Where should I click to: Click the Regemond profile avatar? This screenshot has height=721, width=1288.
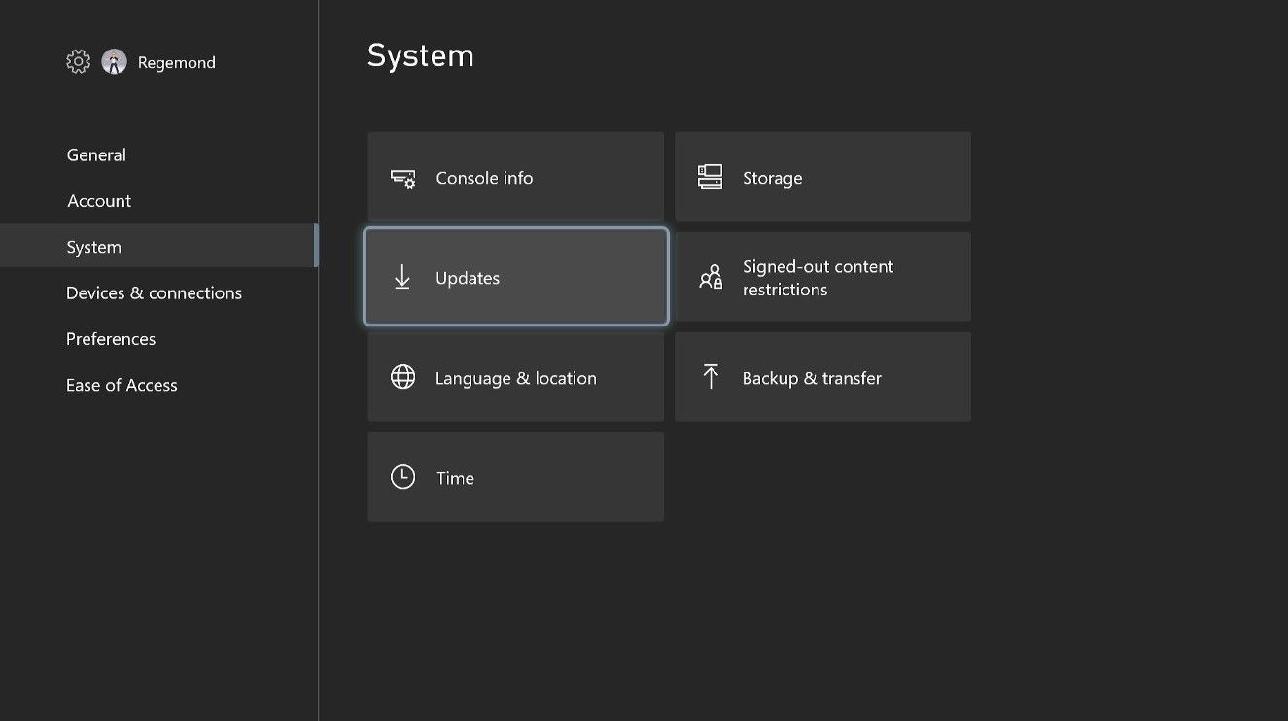[x=115, y=60]
